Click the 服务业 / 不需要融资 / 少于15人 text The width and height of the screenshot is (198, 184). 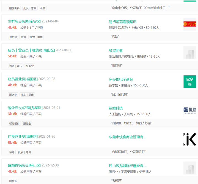click(130, 172)
